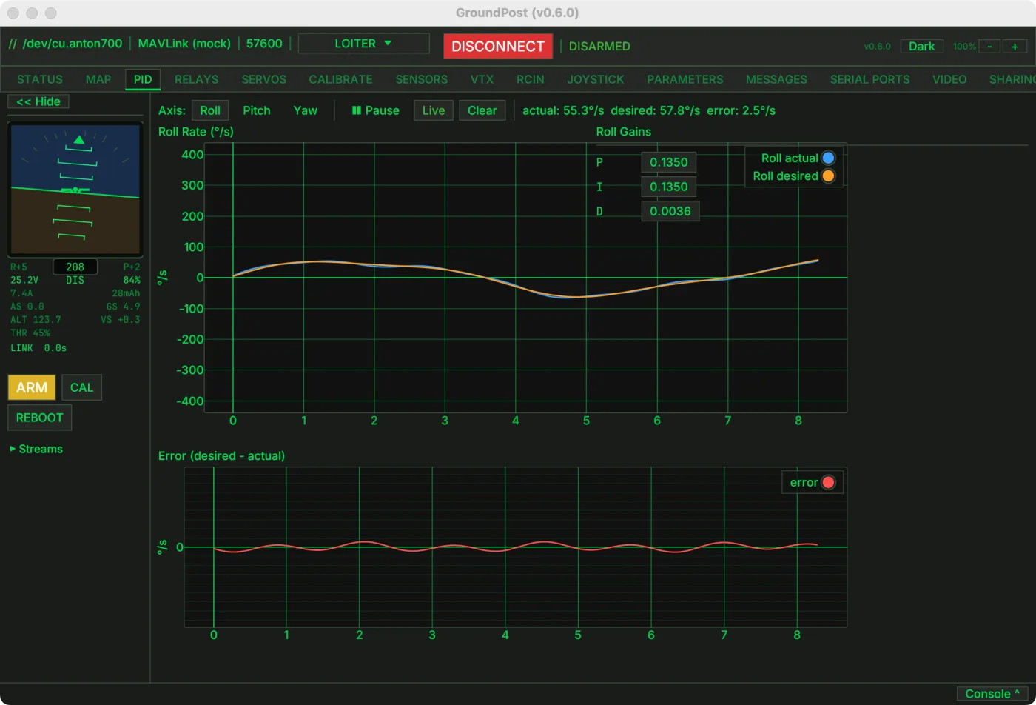Click the yellow ARM button
The width and height of the screenshot is (1036, 705).
tap(32, 387)
